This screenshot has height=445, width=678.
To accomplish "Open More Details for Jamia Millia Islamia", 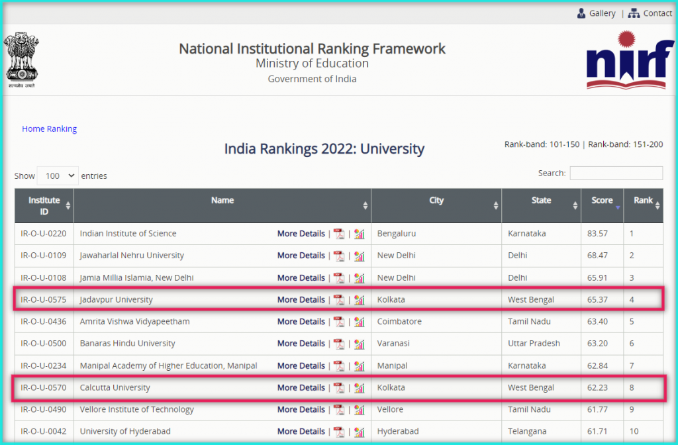I will coord(301,277).
